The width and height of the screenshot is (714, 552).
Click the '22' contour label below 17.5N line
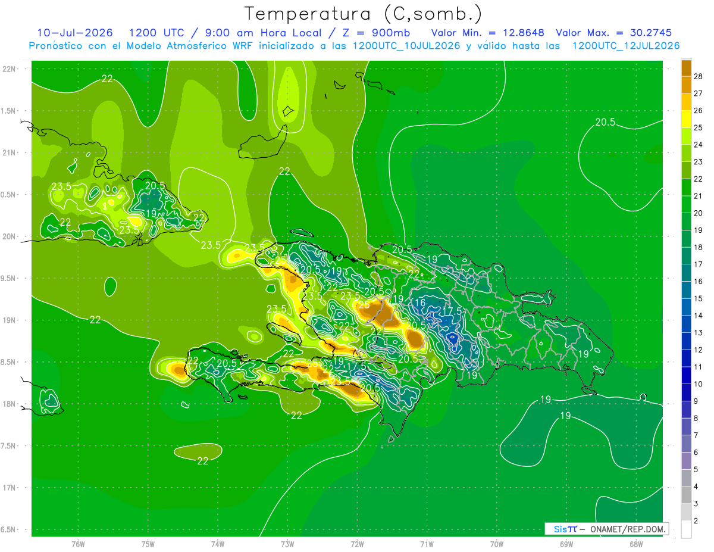pyautogui.click(x=203, y=460)
